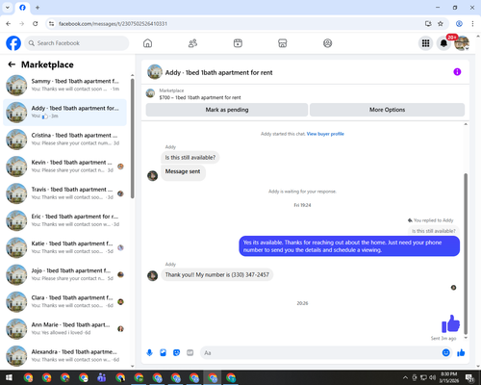Open the Reels video icon in top navigation
This screenshot has width=481, height=385.
[x=238, y=43]
